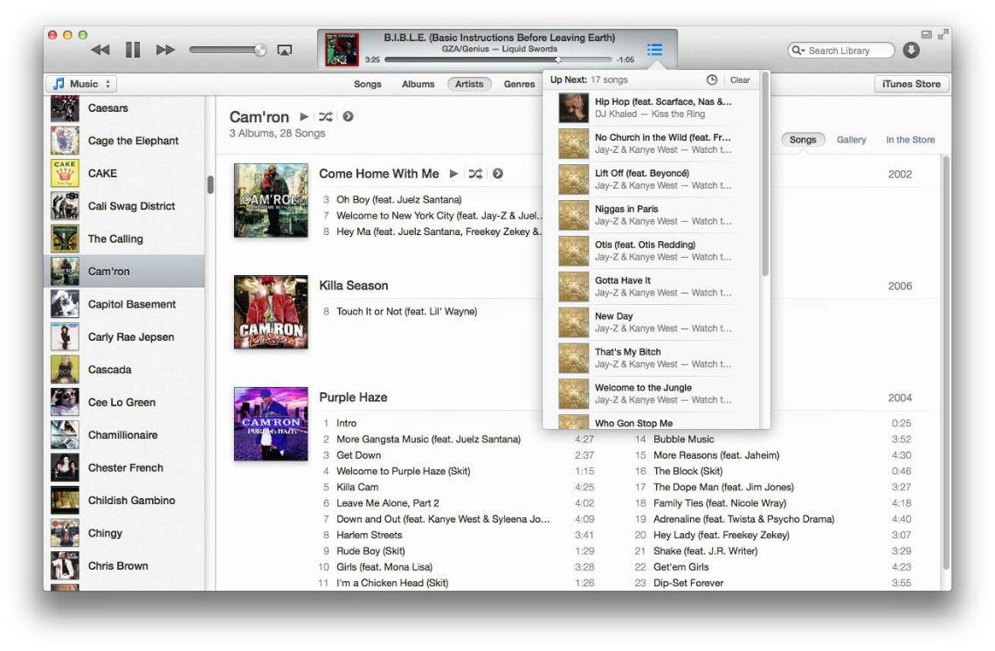995x651 pixels.
Task: Switch to the Albums view
Action: pos(418,84)
